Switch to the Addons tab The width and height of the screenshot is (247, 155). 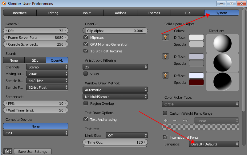click(x=120, y=13)
